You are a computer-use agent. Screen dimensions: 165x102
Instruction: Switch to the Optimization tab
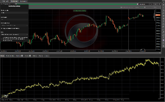pos(23,1)
